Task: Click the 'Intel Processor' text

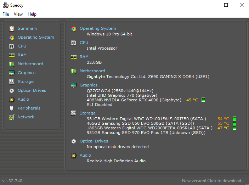Action: (102, 48)
